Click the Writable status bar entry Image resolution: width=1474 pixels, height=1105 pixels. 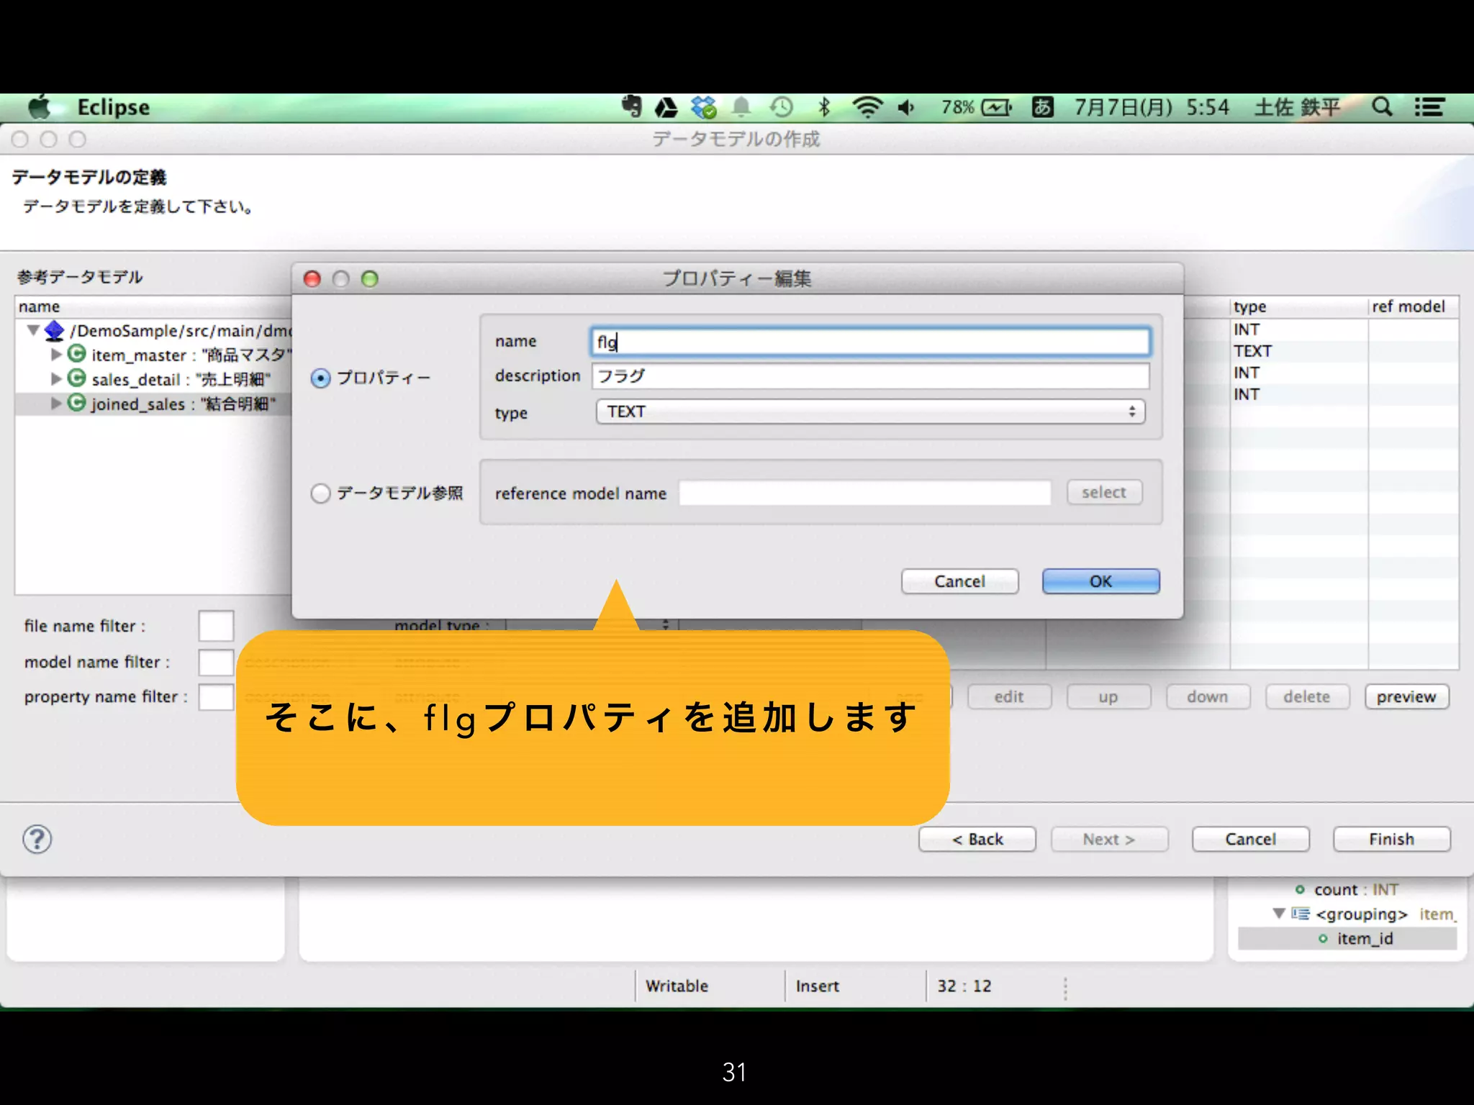[677, 986]
